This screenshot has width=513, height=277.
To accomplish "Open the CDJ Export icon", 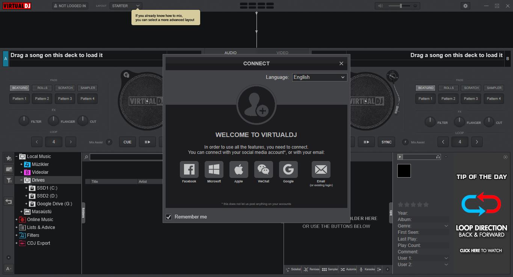I will coord(22,243).
